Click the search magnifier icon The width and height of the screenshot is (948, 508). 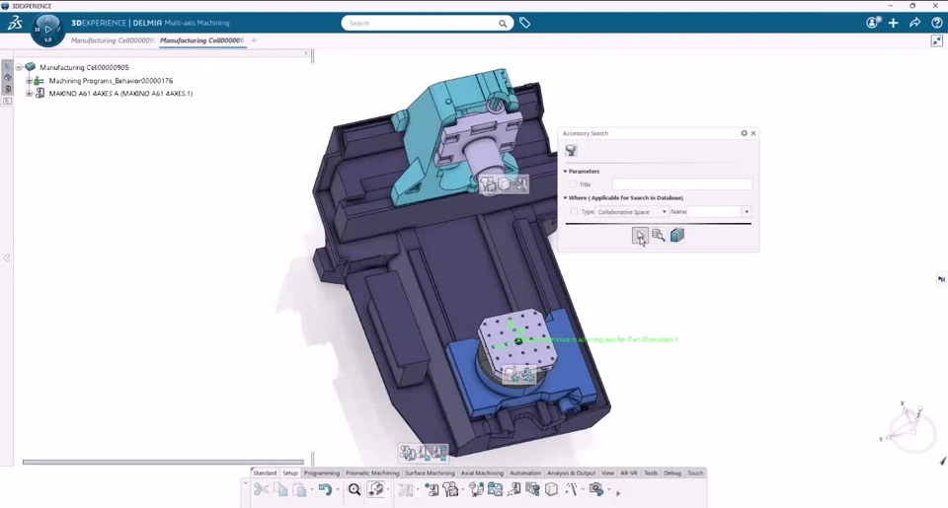(x=503, y=24)
